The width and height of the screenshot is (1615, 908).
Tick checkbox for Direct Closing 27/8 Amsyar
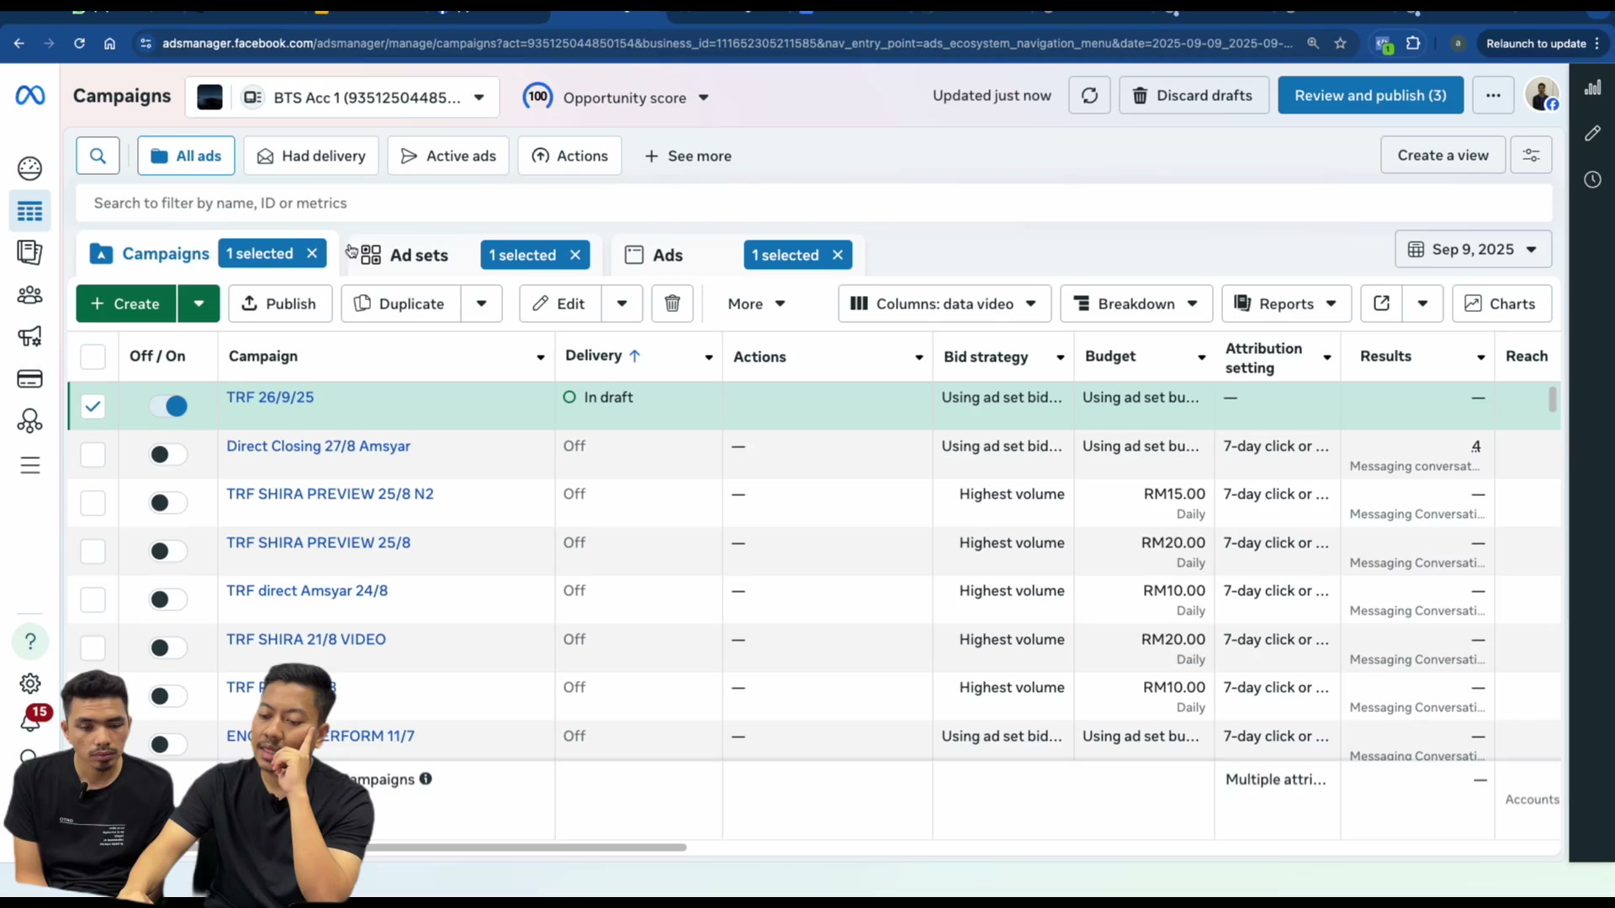point(93,455)
